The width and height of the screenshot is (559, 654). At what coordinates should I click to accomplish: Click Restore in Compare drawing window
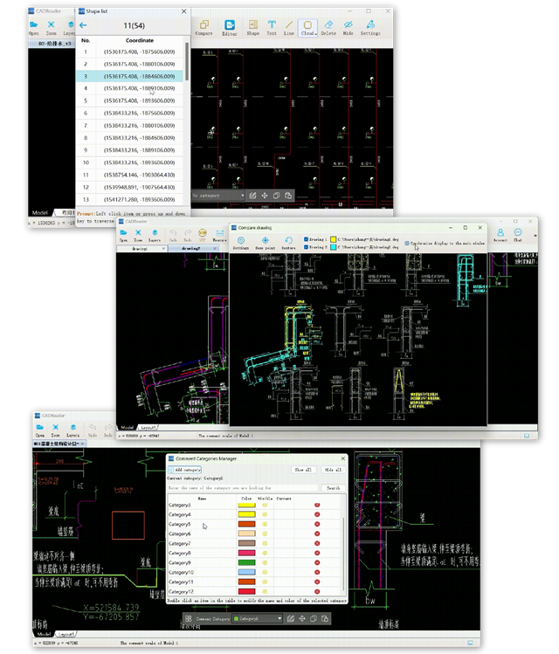pyautogui.click(x=288, y=243)
